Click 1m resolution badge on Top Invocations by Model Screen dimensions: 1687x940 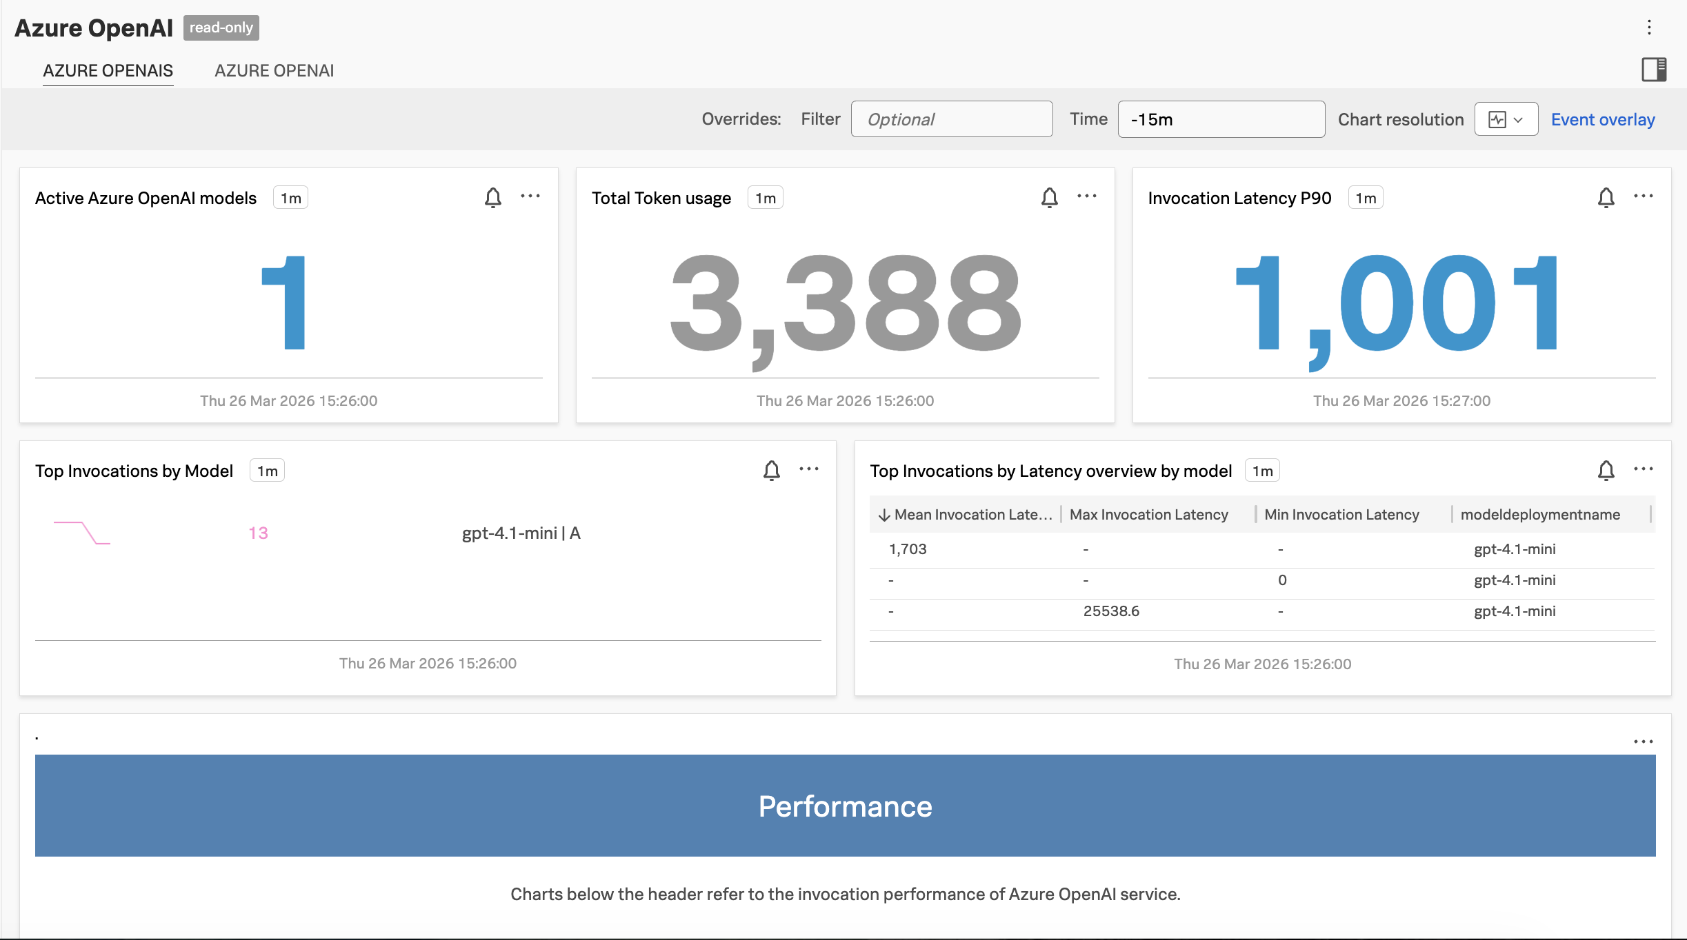(x=268, y=471)
